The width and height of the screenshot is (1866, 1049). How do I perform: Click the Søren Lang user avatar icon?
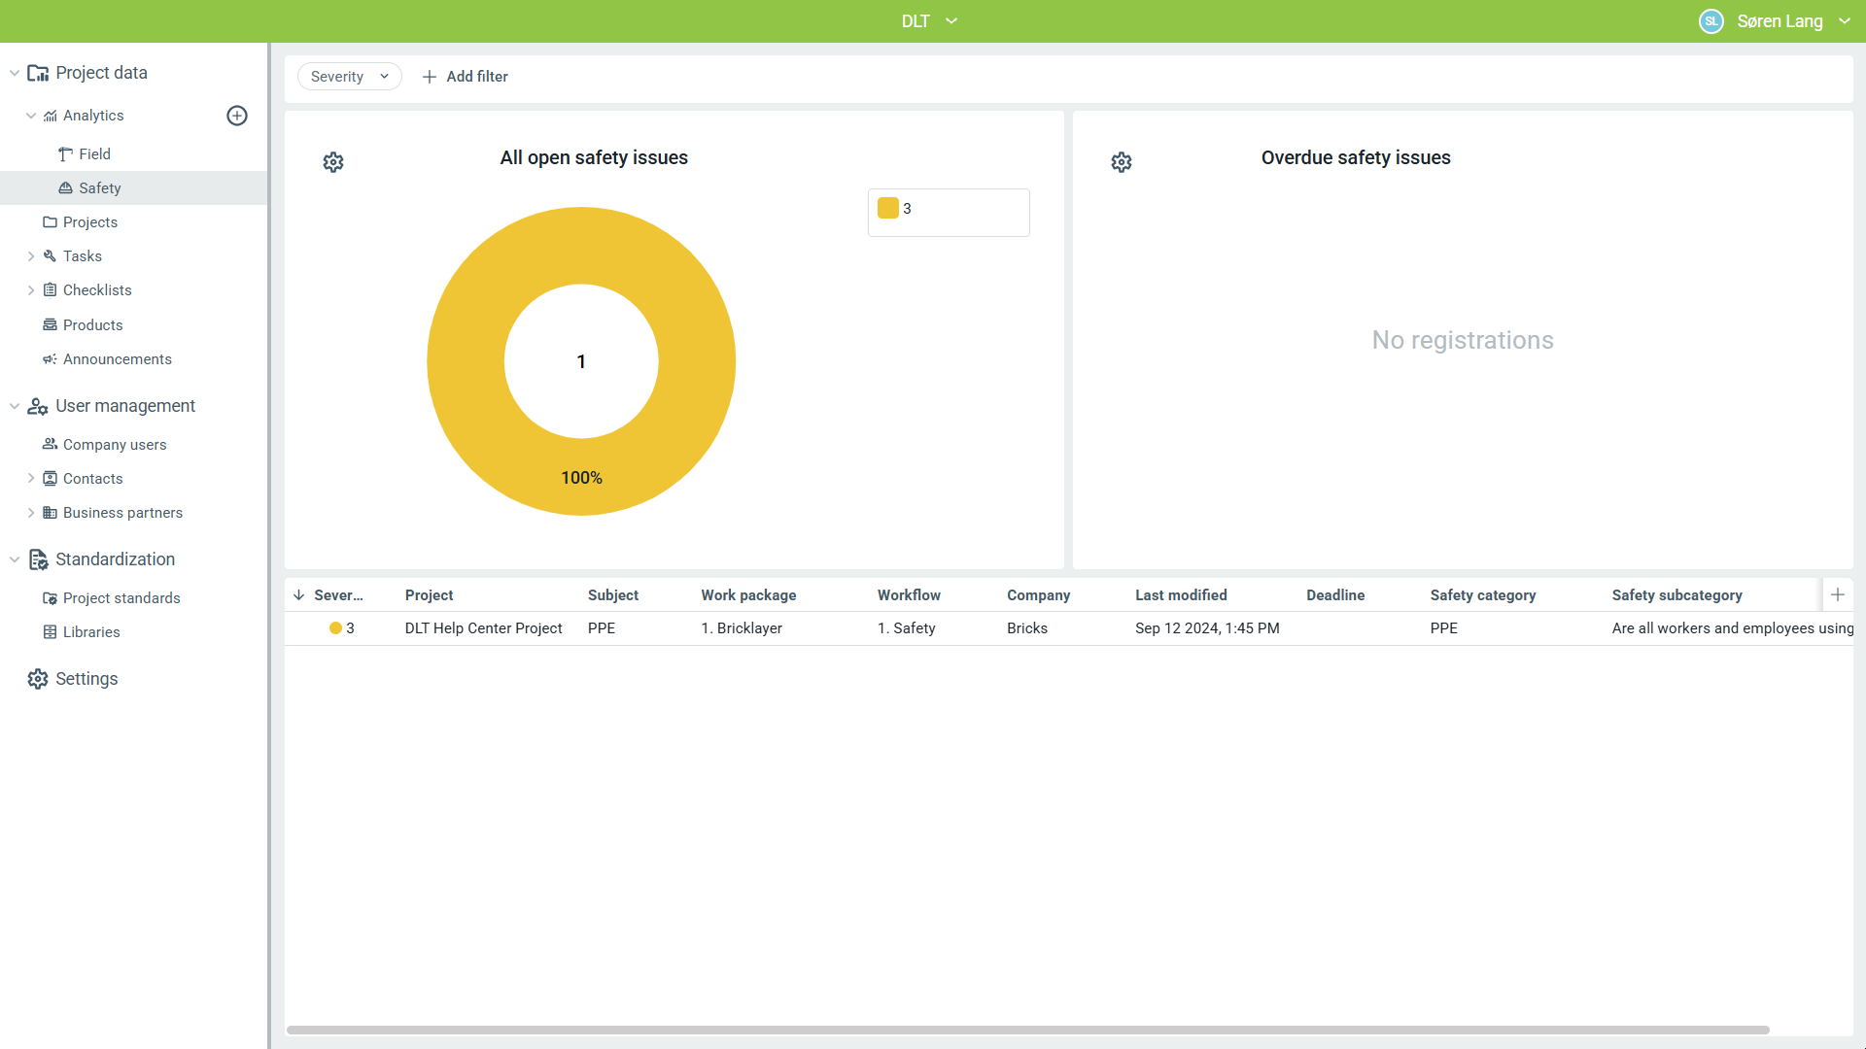tap(1710, 21)
